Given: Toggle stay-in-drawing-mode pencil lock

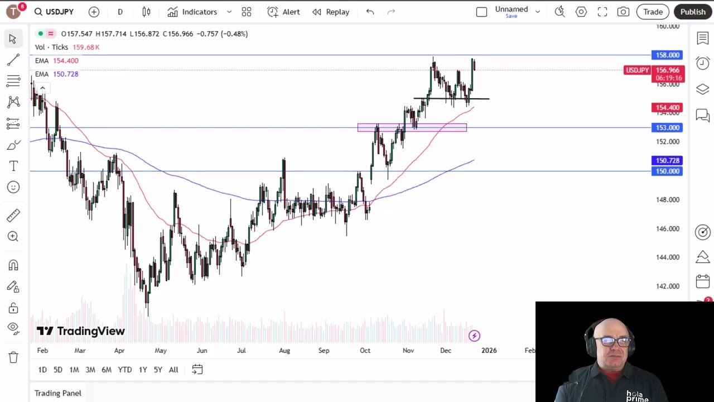Looking at the screenshot, I should point(13,287).
